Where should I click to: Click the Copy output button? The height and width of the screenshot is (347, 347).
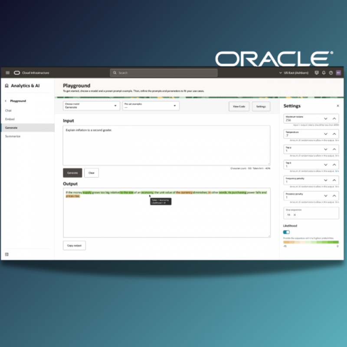pyautogui.click(x=74, y=246)
